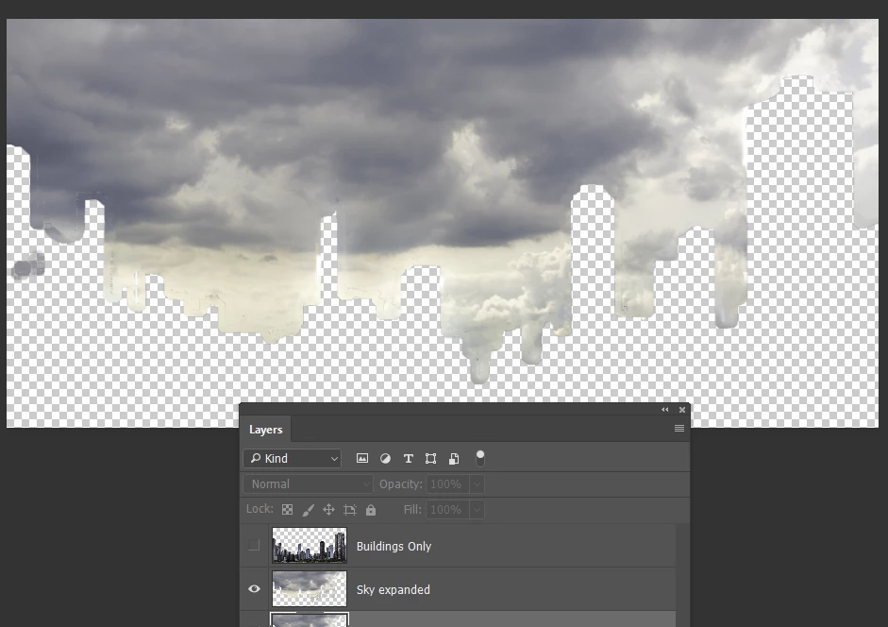Open the Normal blend mode dropdown

tap(308, 484)
